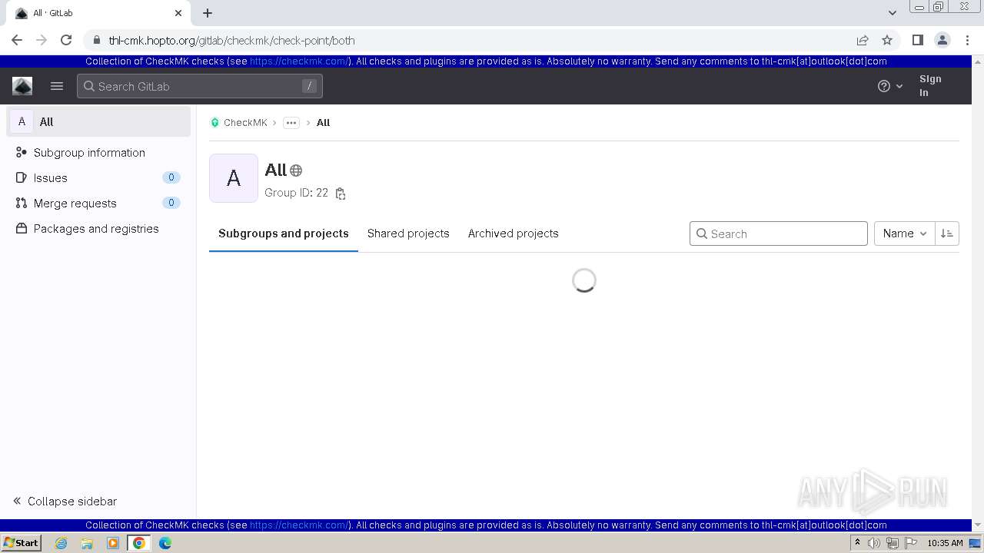This screenshot has width=984, height=553.
Task: Focus the group projects Search field
Action: (779, 233)
